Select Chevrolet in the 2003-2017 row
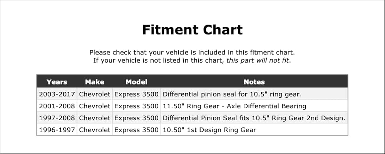385x154 pixels. coord(95,94)
